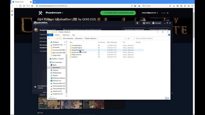Click the crossed tools Paradox Mods logo
Screen dimensions: 205x115
click(x=40, y=13)
